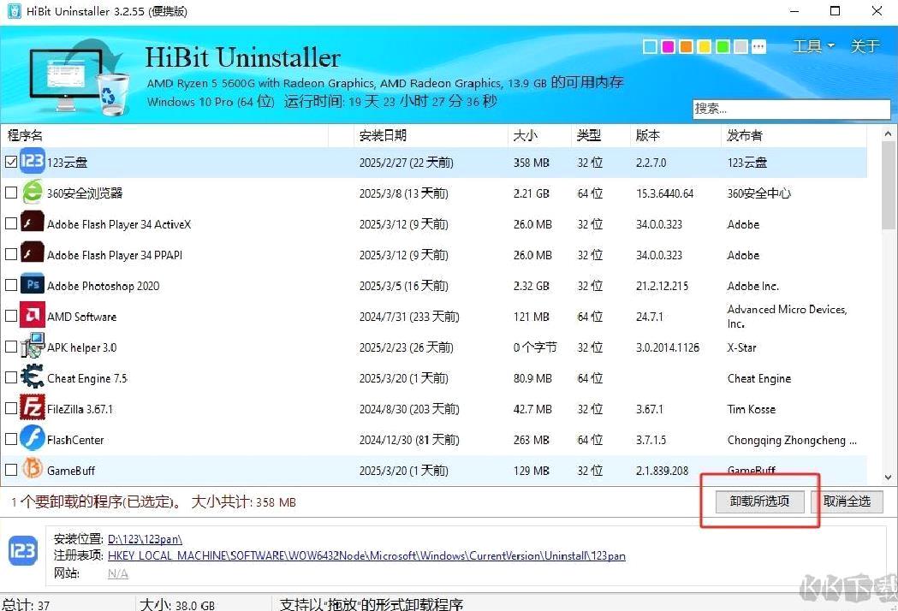The width and height of the screenshot is (898, 611).
Task: Select the Adobe Photoshop 2020 checkbox
Action: (x=11, y=285)
